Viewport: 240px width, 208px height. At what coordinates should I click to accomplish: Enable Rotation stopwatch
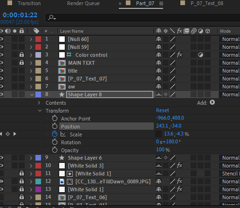pyautogui.click(x=55, y=142)
